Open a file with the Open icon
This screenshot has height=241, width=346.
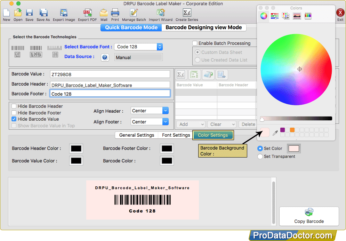pyautogui.click(x=18, y=13)
